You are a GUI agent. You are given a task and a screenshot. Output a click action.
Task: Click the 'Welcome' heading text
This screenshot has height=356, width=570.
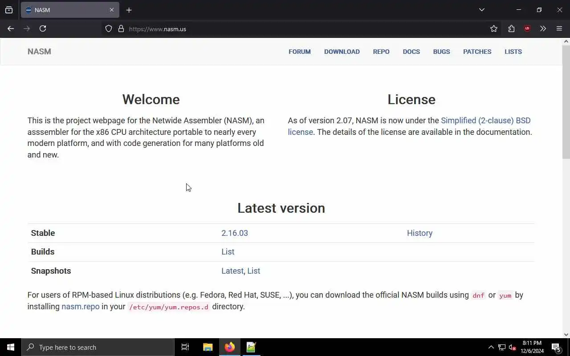click(x=151, y=99)
